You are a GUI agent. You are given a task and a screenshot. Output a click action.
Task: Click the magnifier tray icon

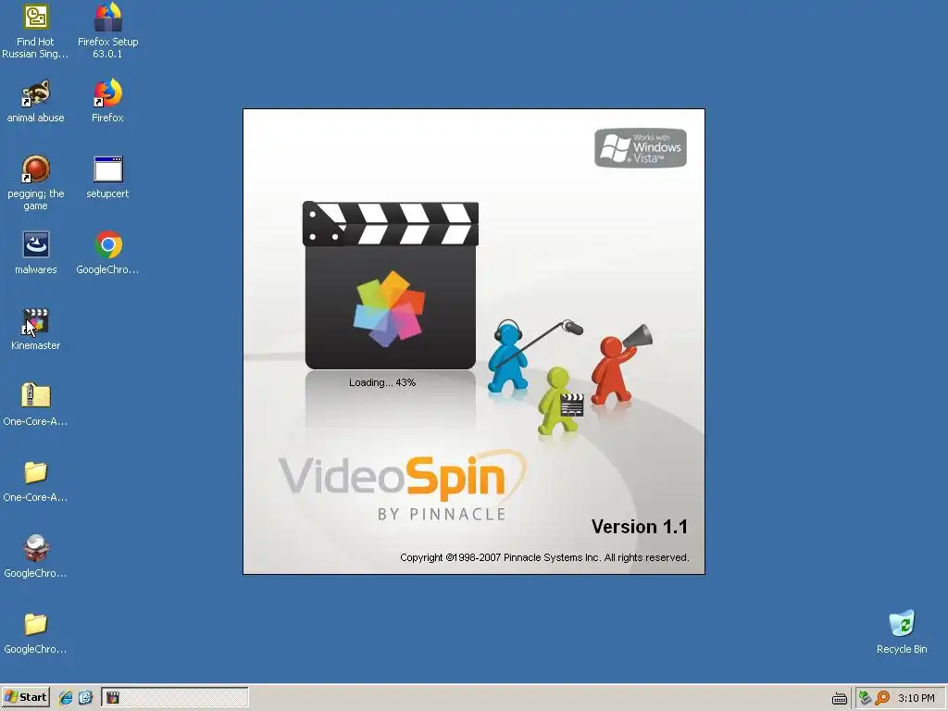click(882, 698)
